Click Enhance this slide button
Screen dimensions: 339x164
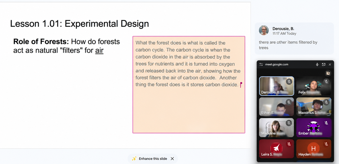[153, 159]
